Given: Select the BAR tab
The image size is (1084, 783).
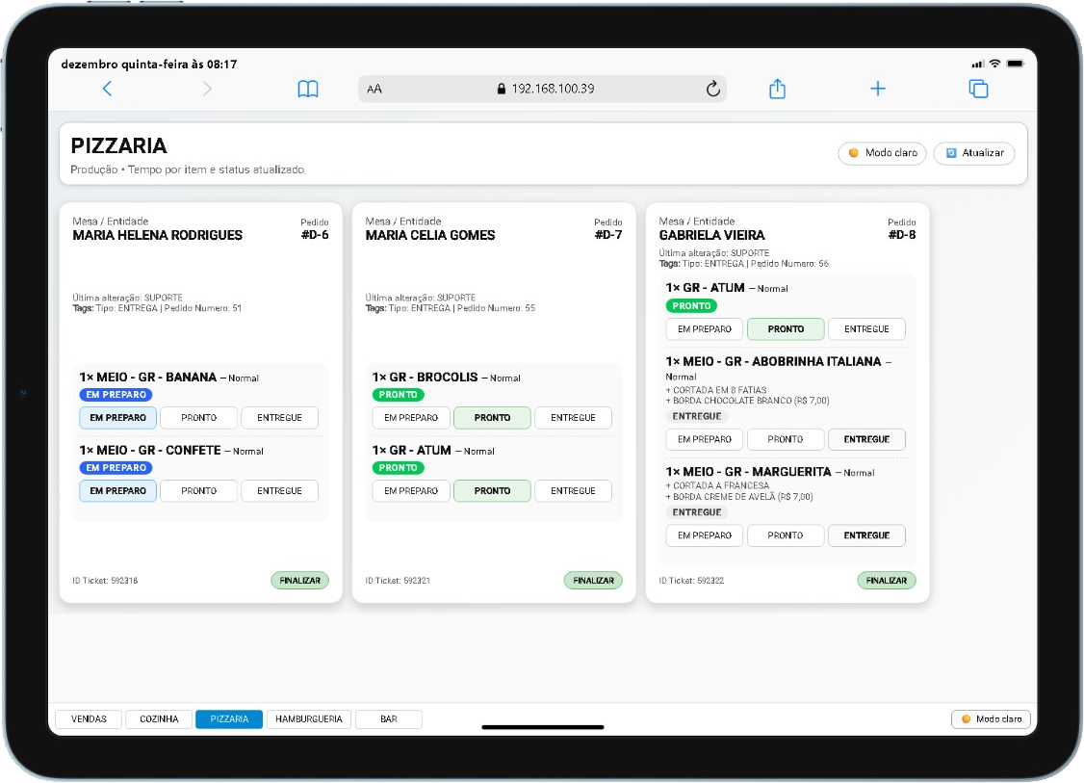Looking at the screenshot, I should click(389, 719).
